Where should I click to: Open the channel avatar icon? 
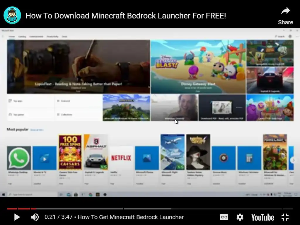pos(12,15)
